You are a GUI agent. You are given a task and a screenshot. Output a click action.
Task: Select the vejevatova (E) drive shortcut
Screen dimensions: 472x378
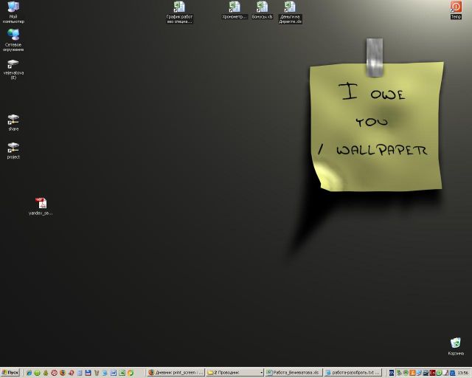13,69
